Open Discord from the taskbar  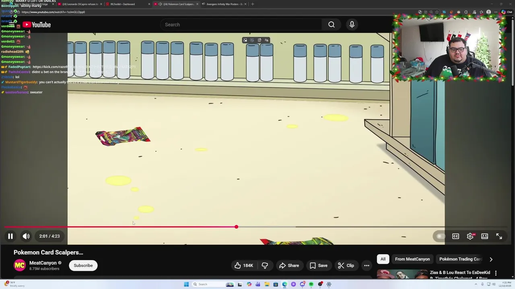[x=303, y=284]
